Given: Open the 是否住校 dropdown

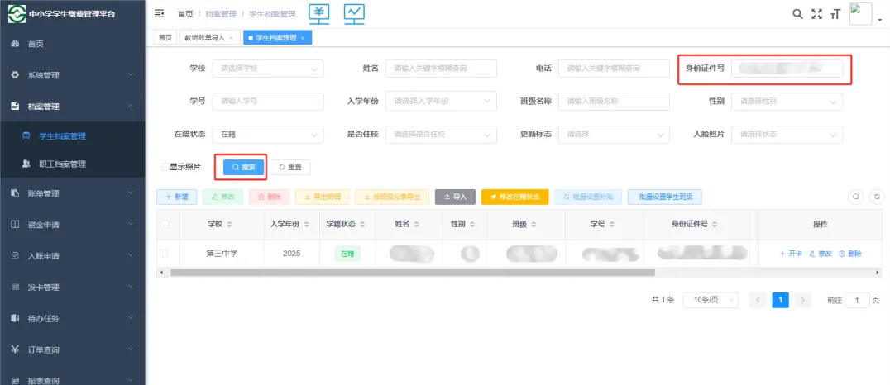Looking at the screenshot, I should [x=441, y=135].
